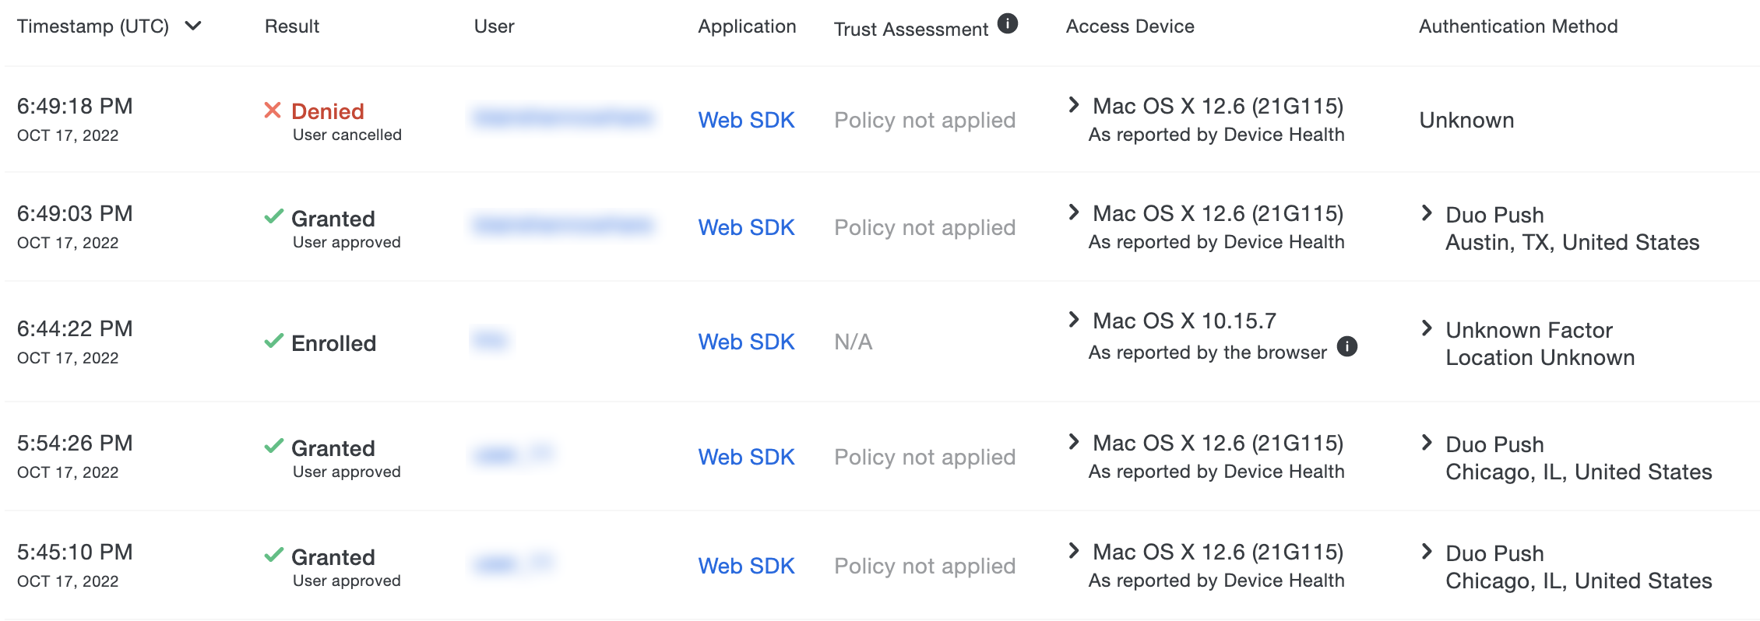Expand Duo Push details for 5:54:26 PM row
This screenshot has width=1760, height=621.
[x=1427, y=443]
